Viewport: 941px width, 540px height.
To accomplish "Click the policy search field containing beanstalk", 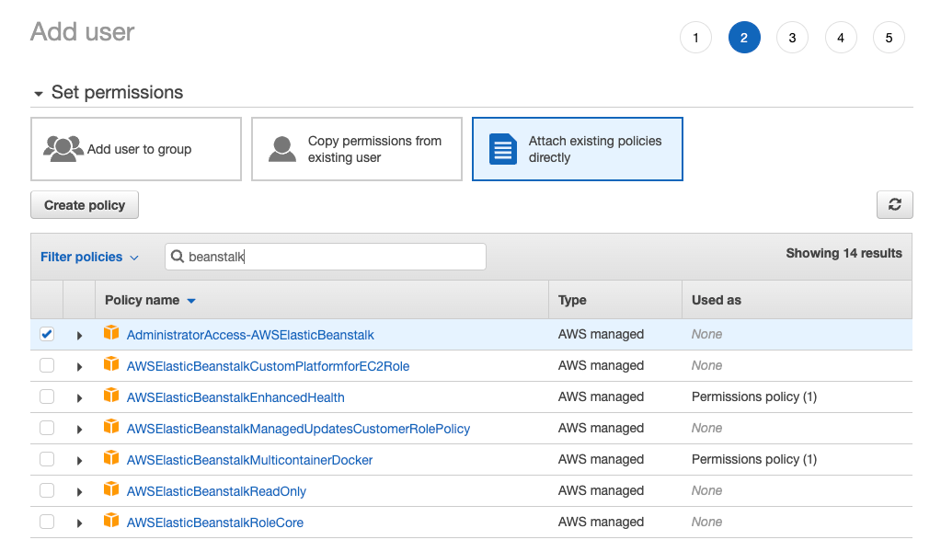I will [x=326, y=256].
